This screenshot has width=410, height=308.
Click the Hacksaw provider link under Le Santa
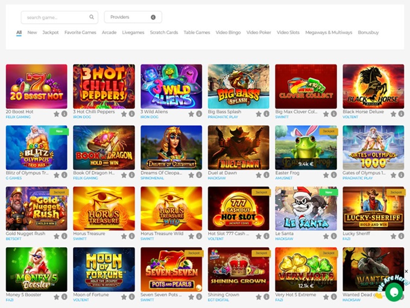[x=285, y=239]
